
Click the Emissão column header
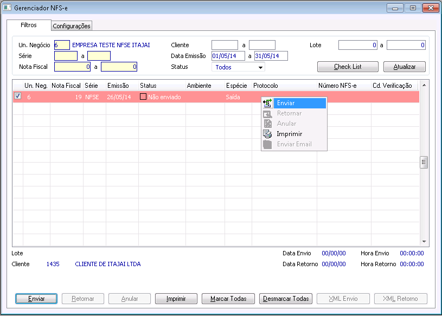coord(122,86)
